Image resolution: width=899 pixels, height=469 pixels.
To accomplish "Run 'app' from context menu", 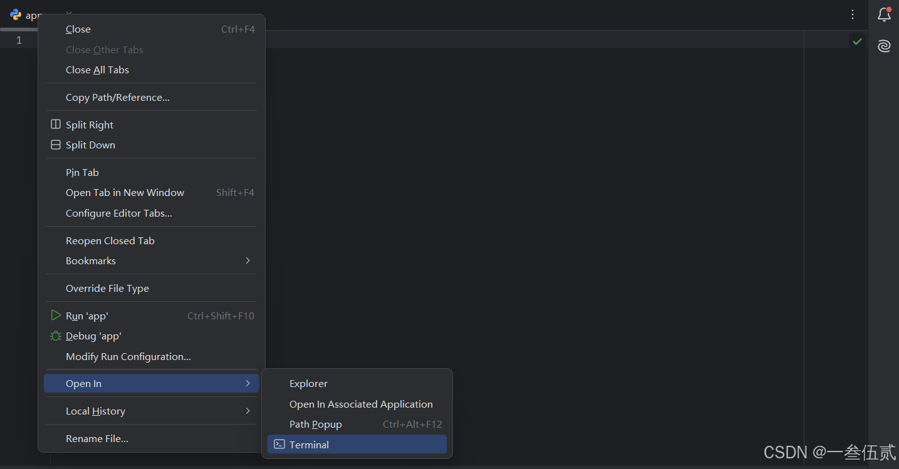I will 152,316.
